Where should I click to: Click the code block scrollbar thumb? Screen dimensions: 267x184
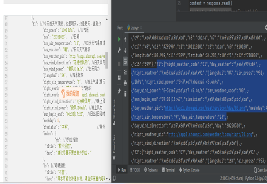click(x=106, y=60)
